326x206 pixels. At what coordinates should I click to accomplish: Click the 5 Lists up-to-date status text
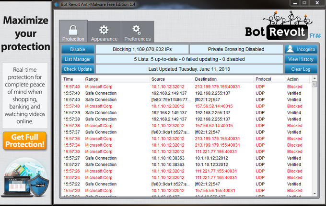click(189, 59)
